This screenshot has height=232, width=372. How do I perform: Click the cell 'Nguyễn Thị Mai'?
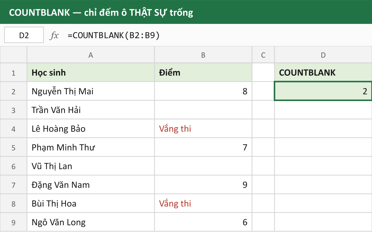pyautogui.click(x=91, y=91)
